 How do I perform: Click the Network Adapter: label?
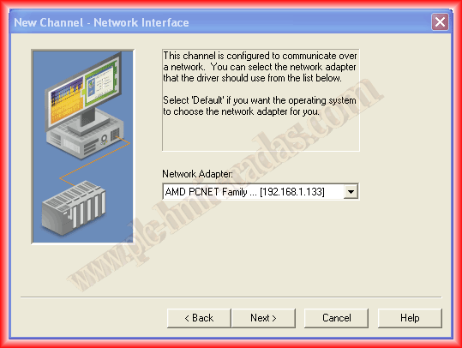point(197,174)
